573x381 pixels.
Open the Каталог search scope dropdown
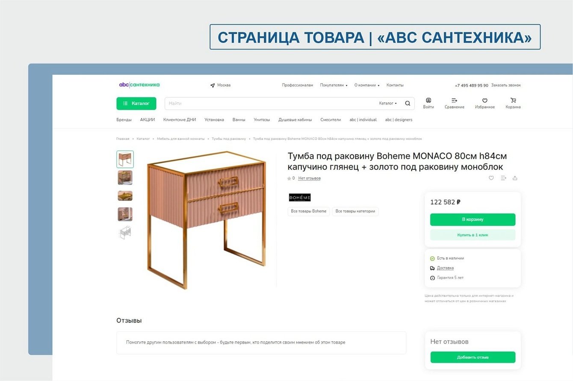(x=388, y=103)
